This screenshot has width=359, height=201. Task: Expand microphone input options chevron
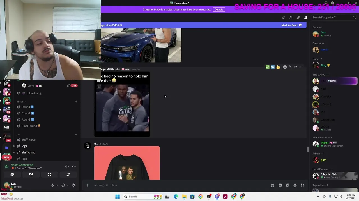pyautogui.click(x=57, y=185)
